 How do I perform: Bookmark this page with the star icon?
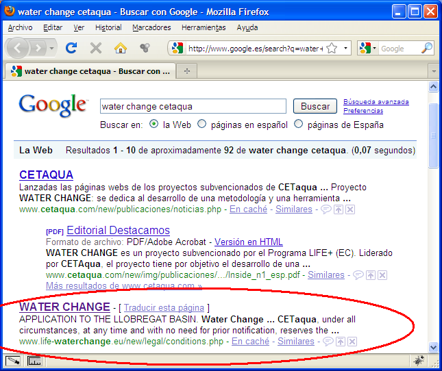click(332, 48)
